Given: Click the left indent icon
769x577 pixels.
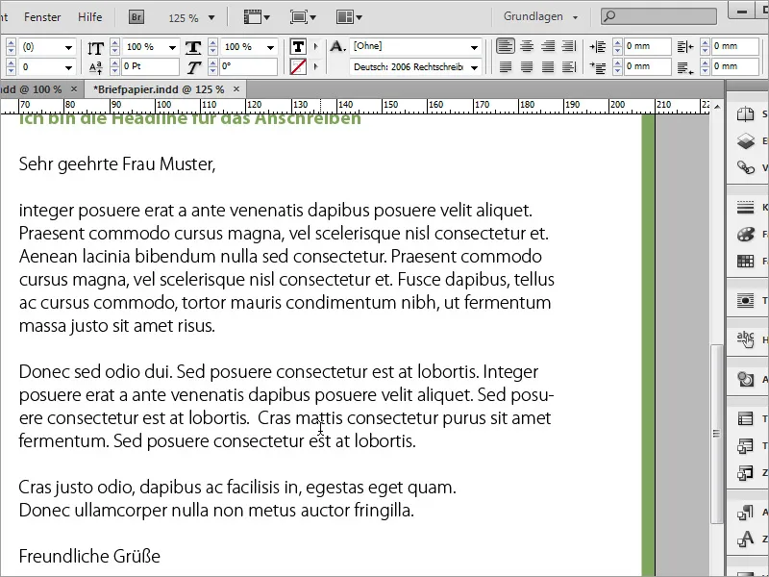Looking at the screenshot, I should click(597, 47).
